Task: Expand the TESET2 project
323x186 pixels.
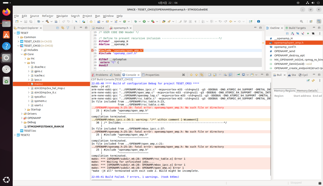Action: 15,135
